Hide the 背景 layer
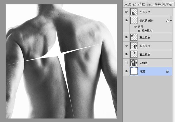The image size is (175, 122). (126, 71)
